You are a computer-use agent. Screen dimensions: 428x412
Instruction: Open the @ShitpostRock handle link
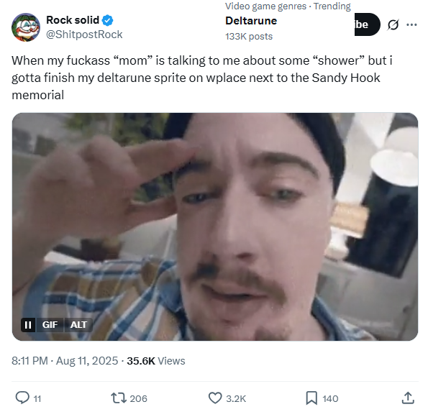click(x=84, y=35)
